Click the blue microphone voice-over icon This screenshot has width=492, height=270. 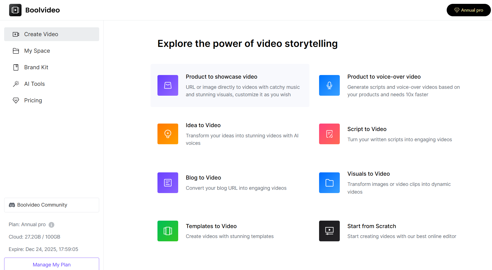click(x=329, y=85)
